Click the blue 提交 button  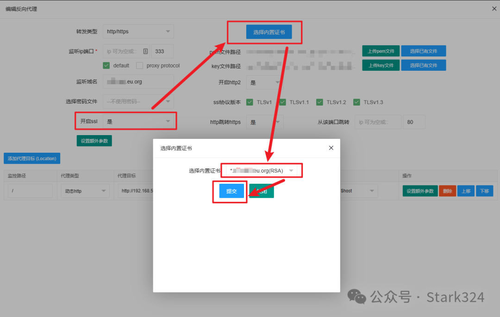coord(231,191)
